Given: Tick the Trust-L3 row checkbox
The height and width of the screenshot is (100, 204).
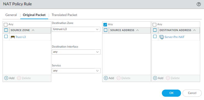Looking at the screenshot, I should 6,37.
